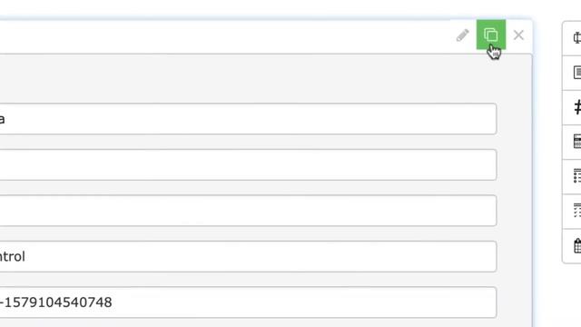Screen dimensions: 581x327
Task: Click the word 'ntrol' in the class field
Action: (12, 256)
